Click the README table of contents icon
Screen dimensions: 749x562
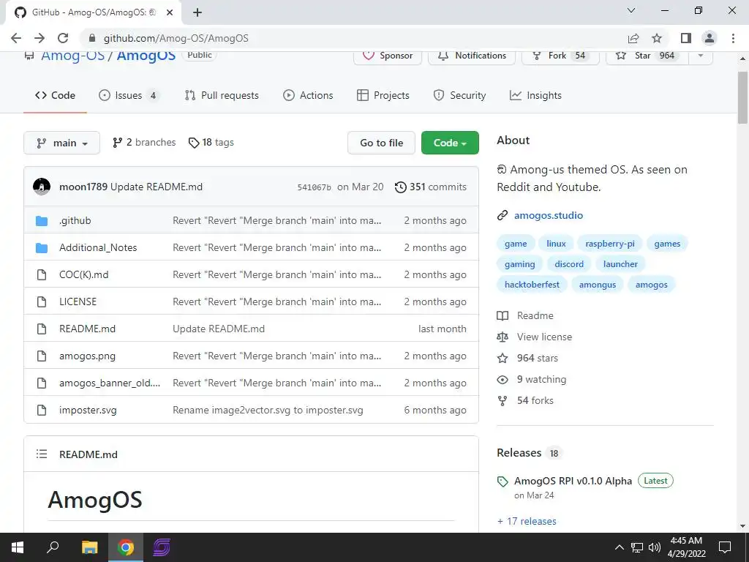pos(42,454)
